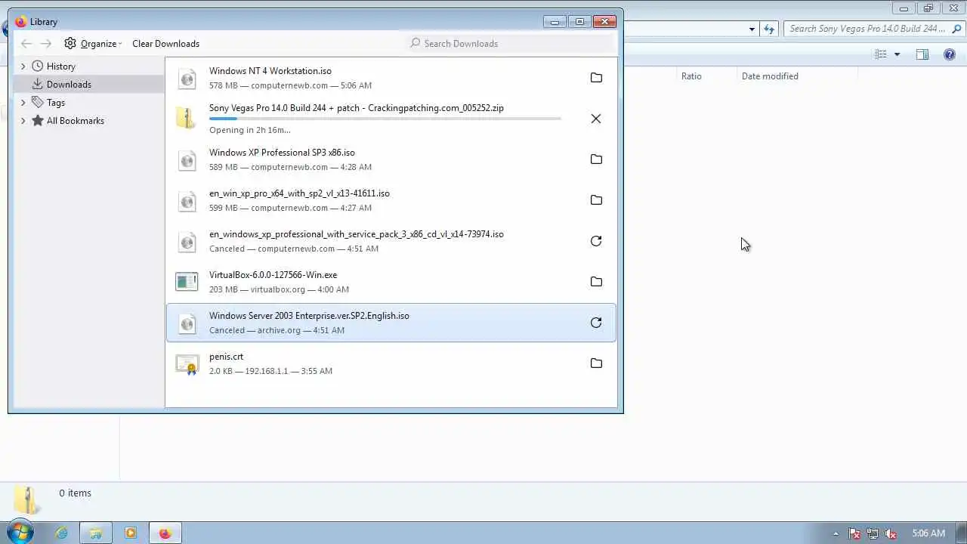
Task: Select VirtualBox-6.0.0-127566-Win.exe entry
Action: click(x=391, y=282)
